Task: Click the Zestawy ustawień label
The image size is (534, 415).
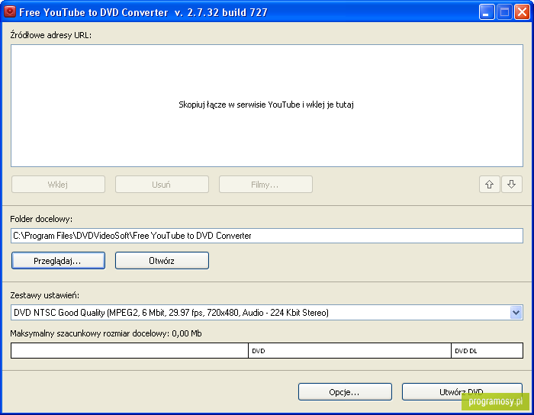Action: (44, 295)
